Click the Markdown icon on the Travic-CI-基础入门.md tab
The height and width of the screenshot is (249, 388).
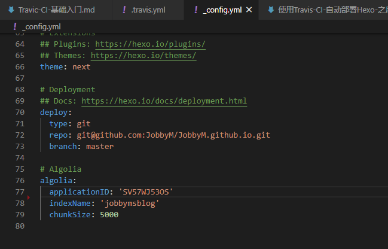tap(11, 10)
